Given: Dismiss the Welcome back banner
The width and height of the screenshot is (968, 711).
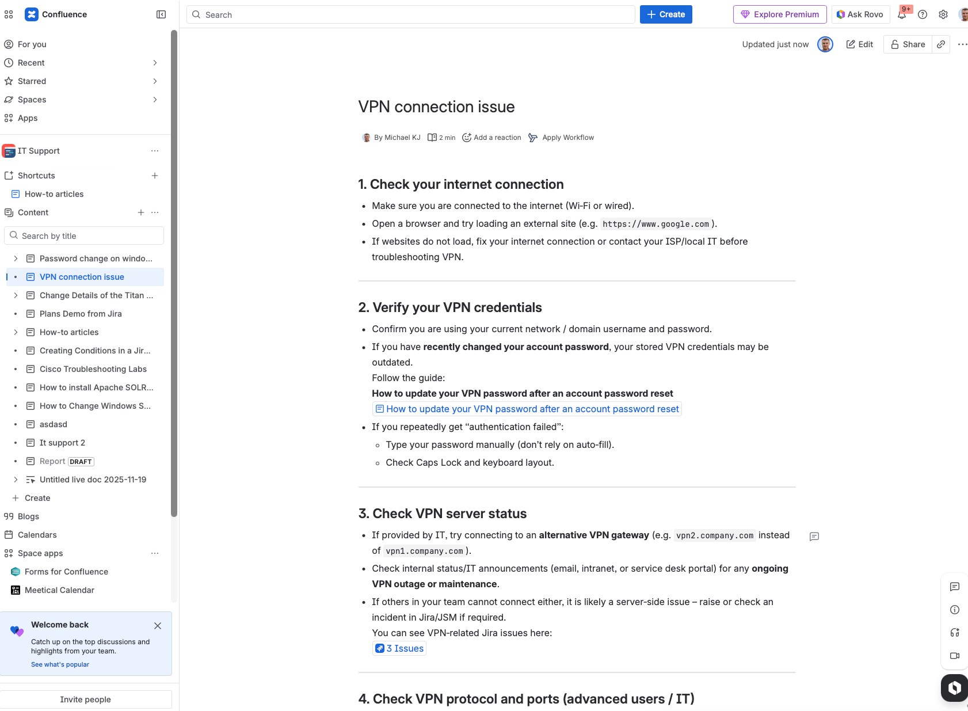Looking at the screenshot, I should pyautogui.click(x=158, y=626).
